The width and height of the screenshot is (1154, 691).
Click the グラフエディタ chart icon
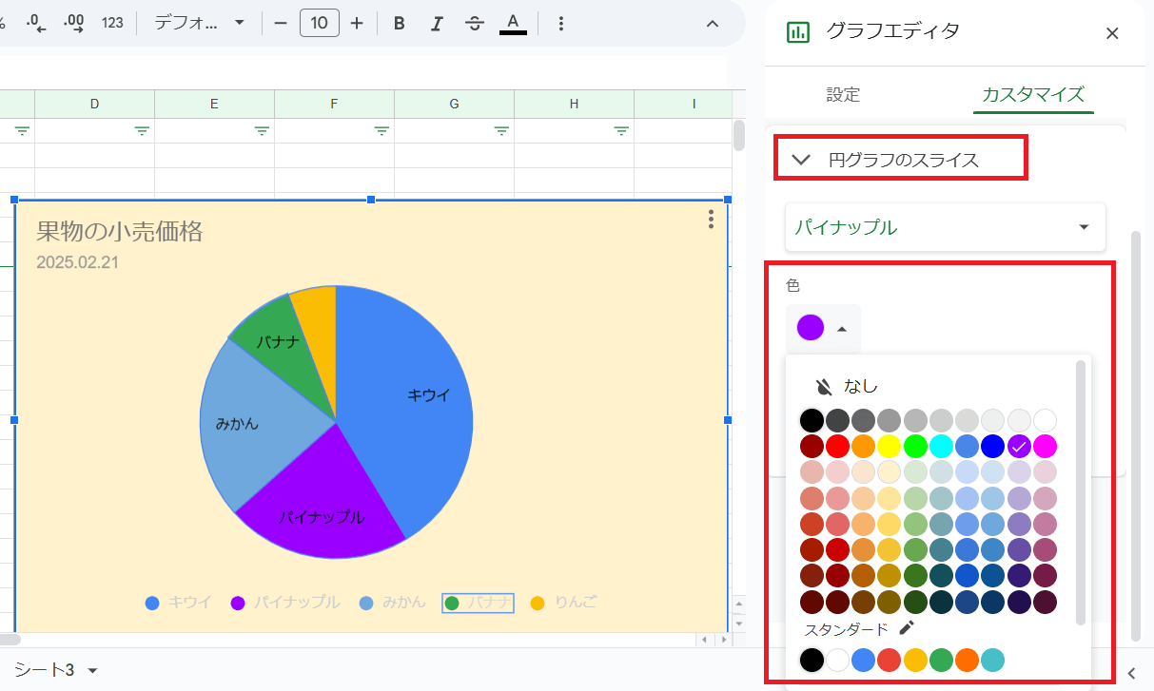click(x=797, y=32)
